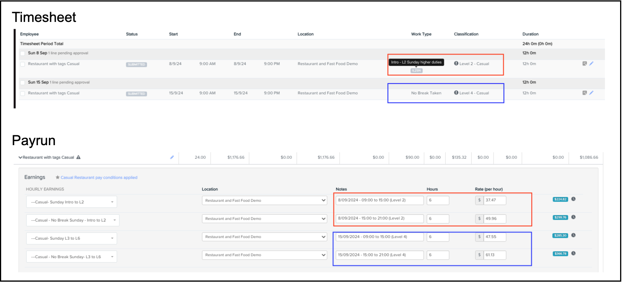Click the info icon beside Level 4 - Casual

pos(456,93)
